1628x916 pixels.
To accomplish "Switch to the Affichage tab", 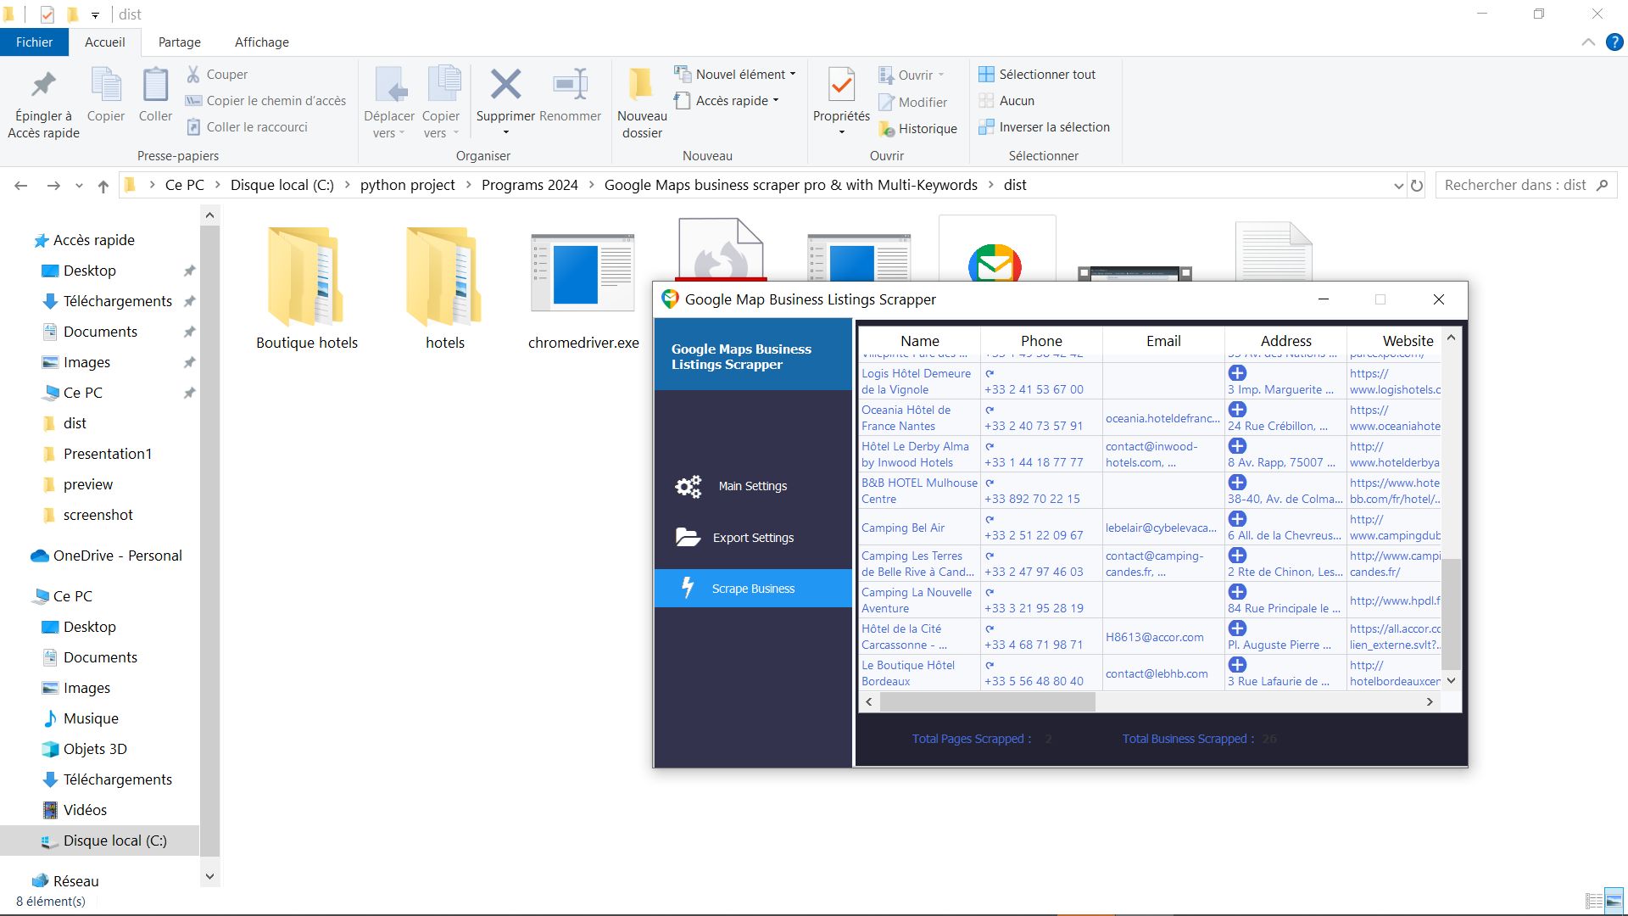I will (261, 42).
